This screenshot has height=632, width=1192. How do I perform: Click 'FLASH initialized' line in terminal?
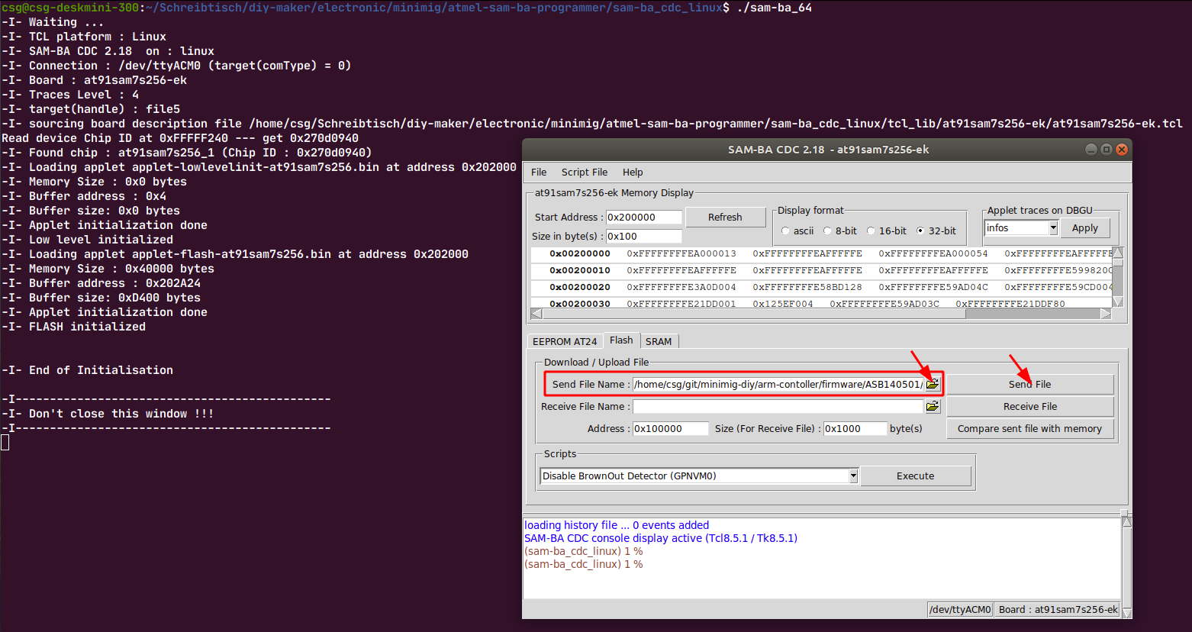73,327
